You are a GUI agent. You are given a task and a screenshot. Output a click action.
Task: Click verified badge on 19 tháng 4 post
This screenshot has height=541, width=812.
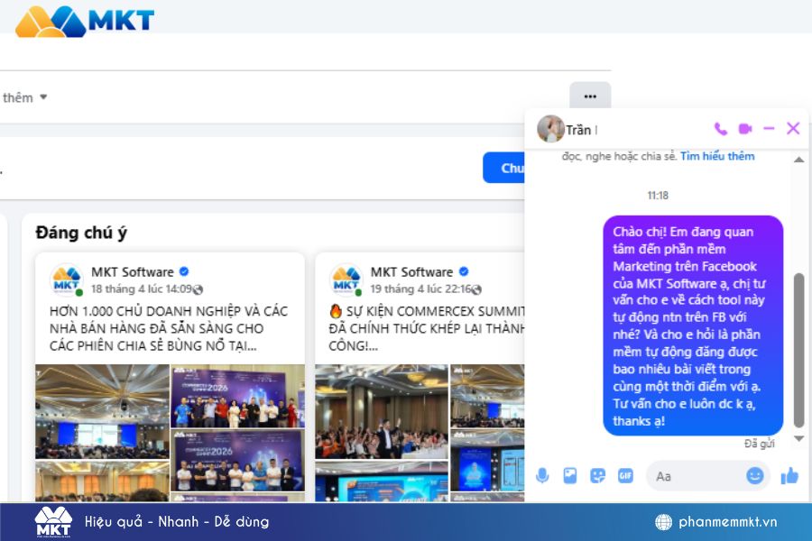(x=464, y=271)
